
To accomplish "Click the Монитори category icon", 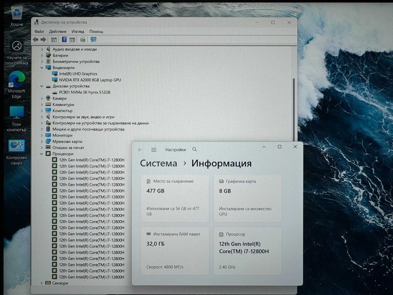I will tap(48, 135).
